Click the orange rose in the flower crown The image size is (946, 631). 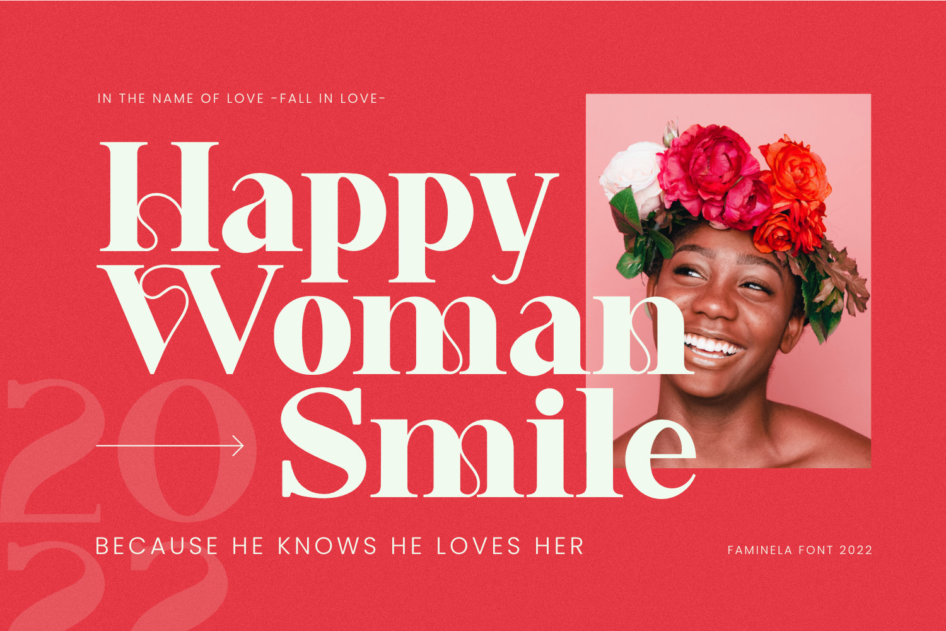796,172
